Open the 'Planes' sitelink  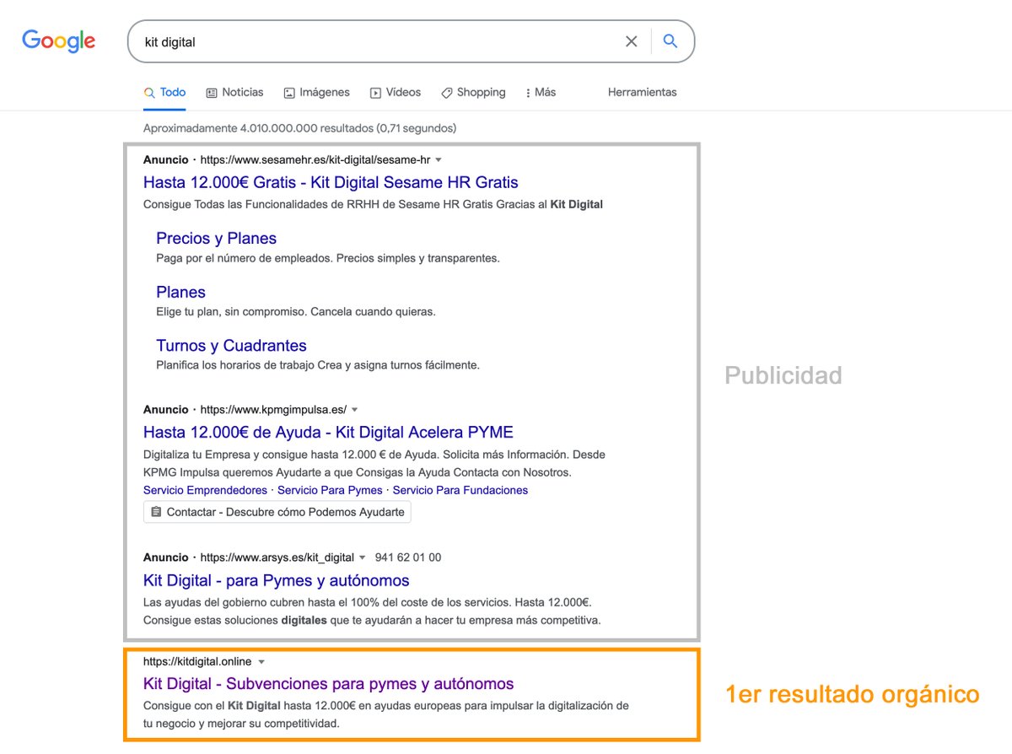(x=180, y=293)
